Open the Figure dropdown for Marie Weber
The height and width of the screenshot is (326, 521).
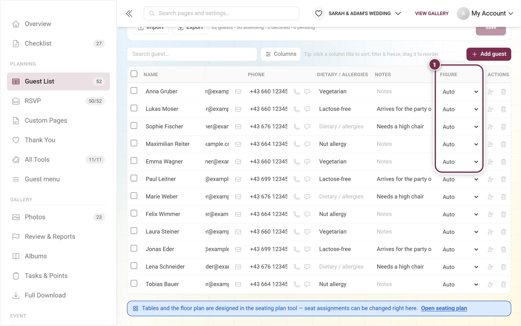[460, 197]
